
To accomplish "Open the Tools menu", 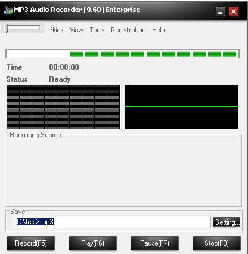I will point(97,30).
